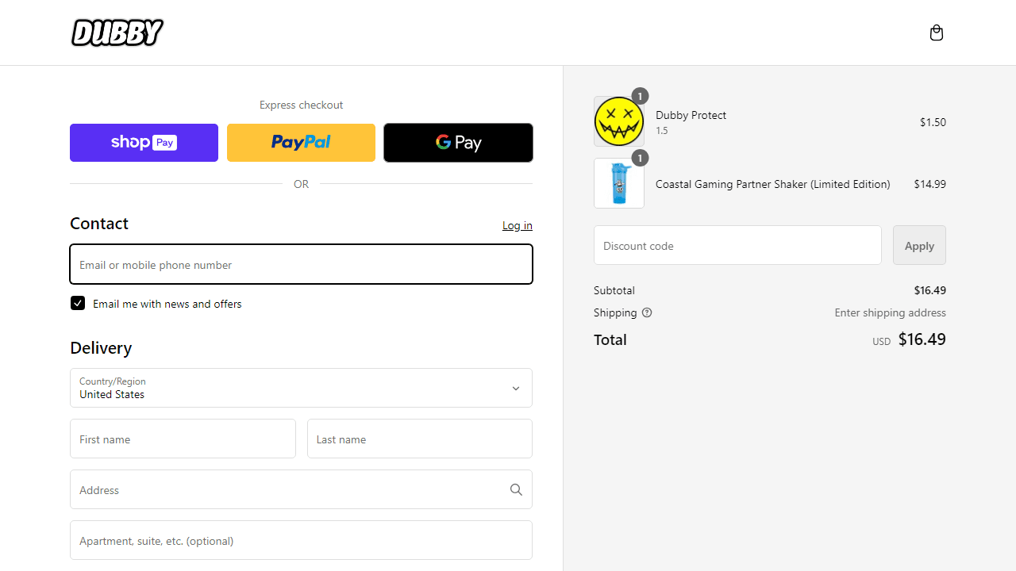Uncheck Email me with news and offers
The width and height of the screenshot is (1016, 571).
(78, 303)
